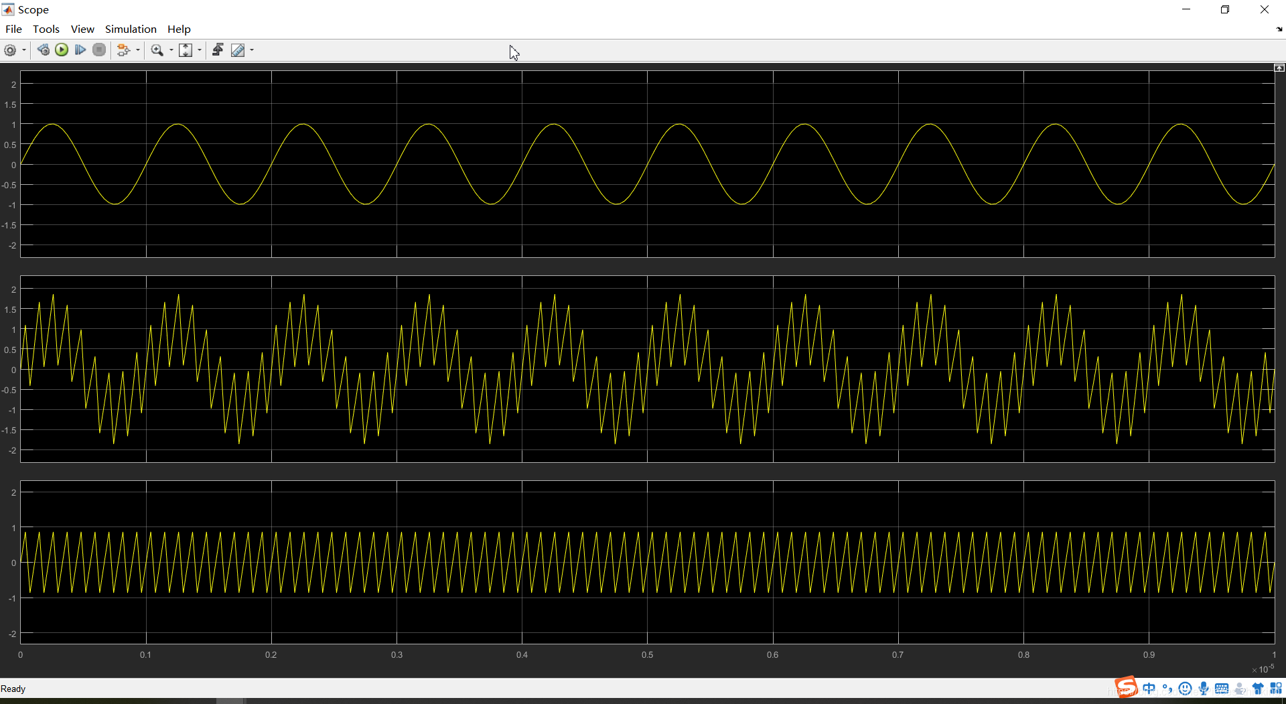Screen dimensions: 1286x704
Task: Step forward one simulation step
Action: tap(80, 50)
